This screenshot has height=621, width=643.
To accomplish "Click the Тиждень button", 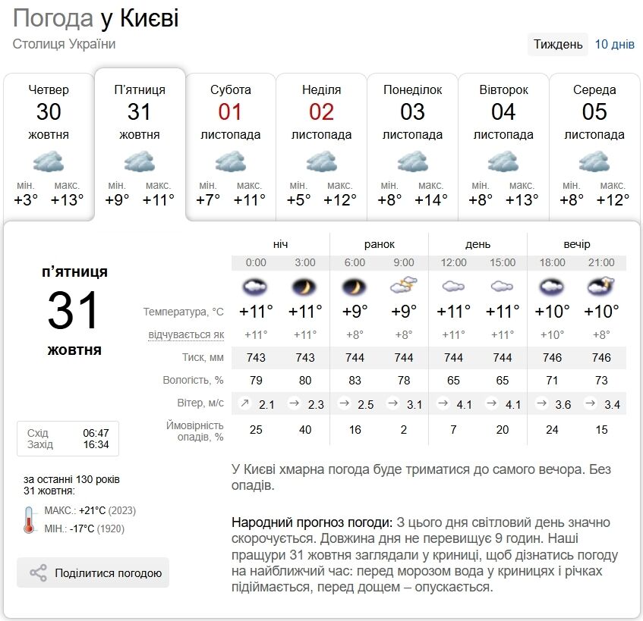I will pyautogui.click(x=558, y=45).
